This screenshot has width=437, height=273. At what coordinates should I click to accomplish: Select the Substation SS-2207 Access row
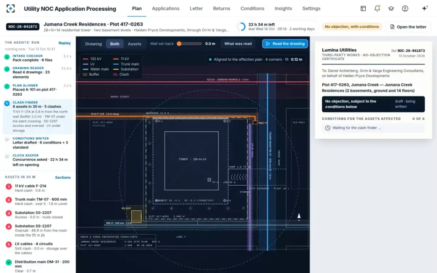(38, 215)
